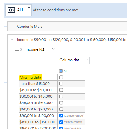Collapse the Income condition row
127x129 pixels.
(x=12, y=40)
